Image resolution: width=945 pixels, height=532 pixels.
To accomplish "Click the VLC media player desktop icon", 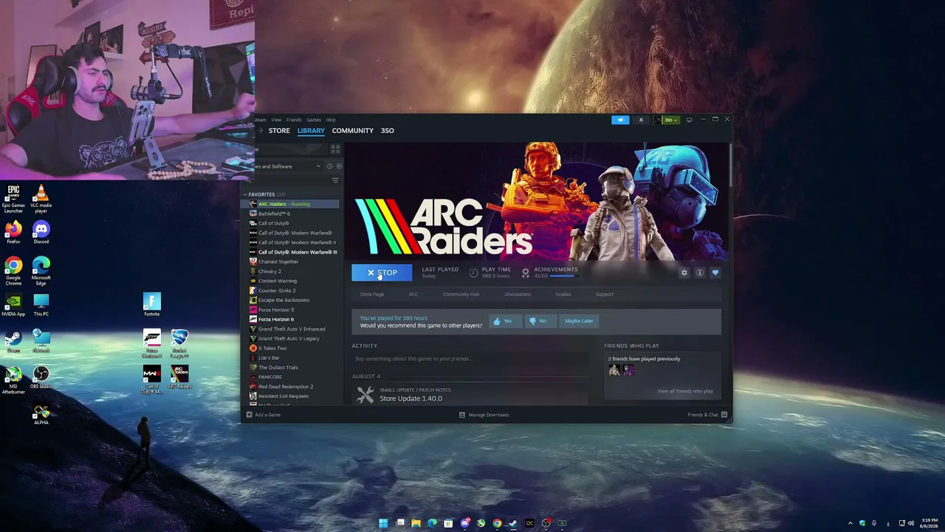I will 41,199.
